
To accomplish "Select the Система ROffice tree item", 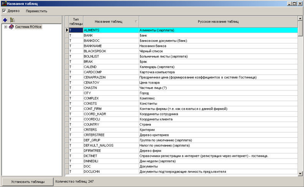I will click(28, 27).
